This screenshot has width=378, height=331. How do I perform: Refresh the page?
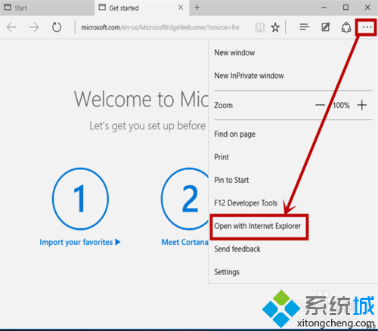(57, 27)
